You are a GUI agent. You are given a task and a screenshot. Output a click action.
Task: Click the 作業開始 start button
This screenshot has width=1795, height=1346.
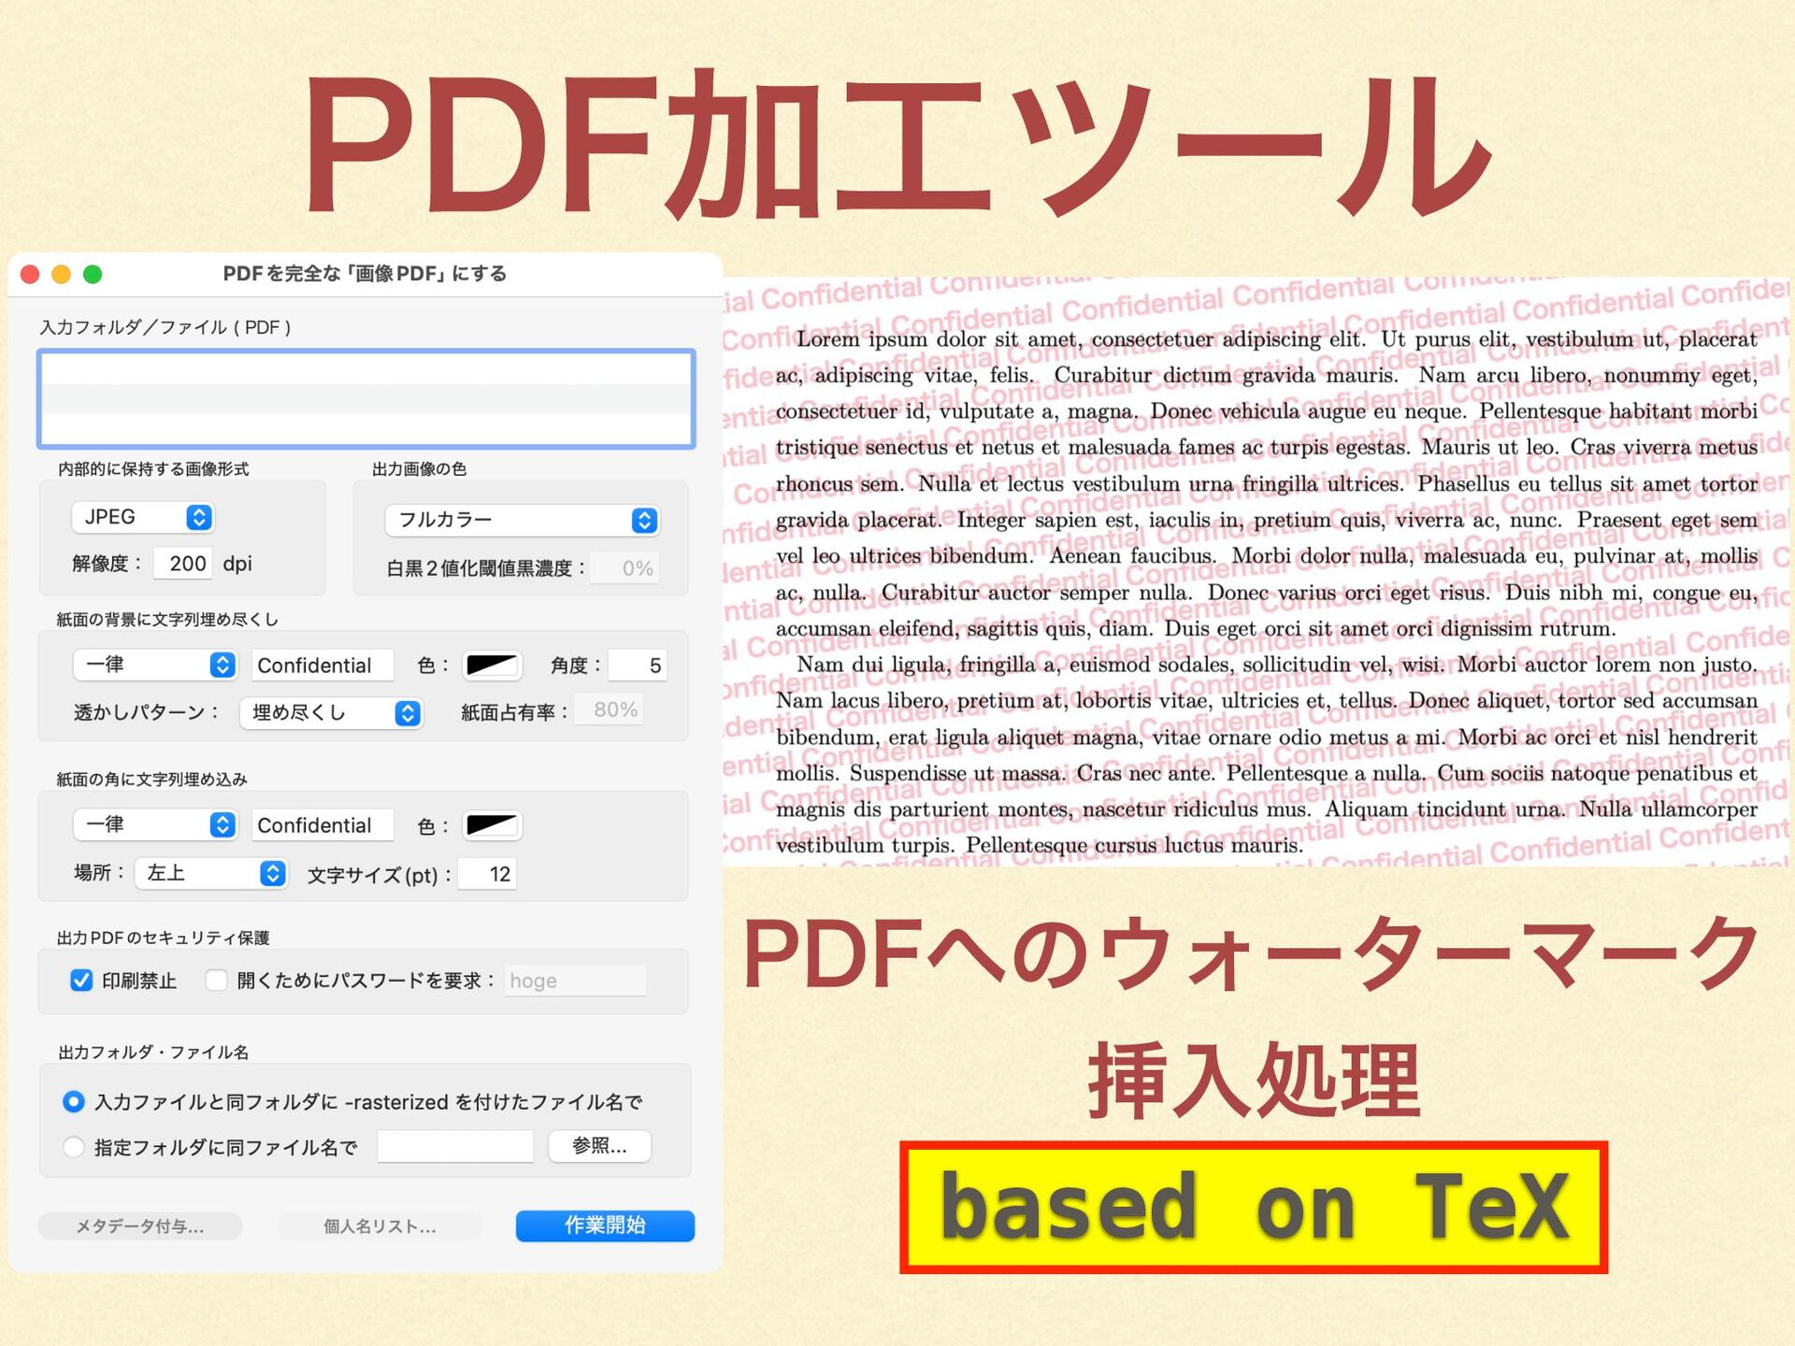pos(605,1225)
